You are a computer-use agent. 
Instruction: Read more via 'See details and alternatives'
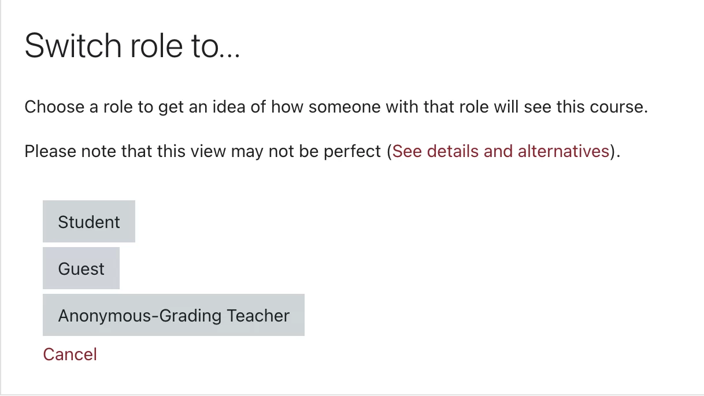click(x=501, y=151)
